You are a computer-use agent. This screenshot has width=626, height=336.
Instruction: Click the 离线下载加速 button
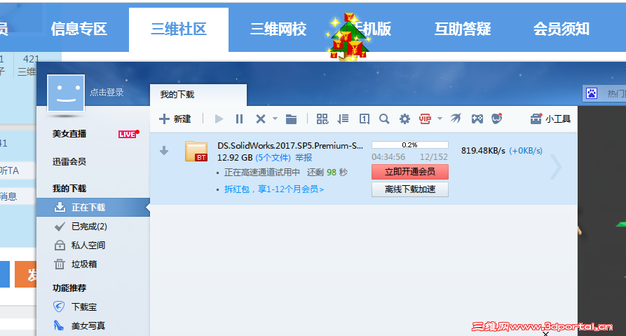pos(410,189)
